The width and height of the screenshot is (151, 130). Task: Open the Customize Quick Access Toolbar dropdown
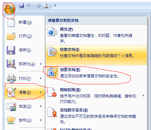click(55, 5)
